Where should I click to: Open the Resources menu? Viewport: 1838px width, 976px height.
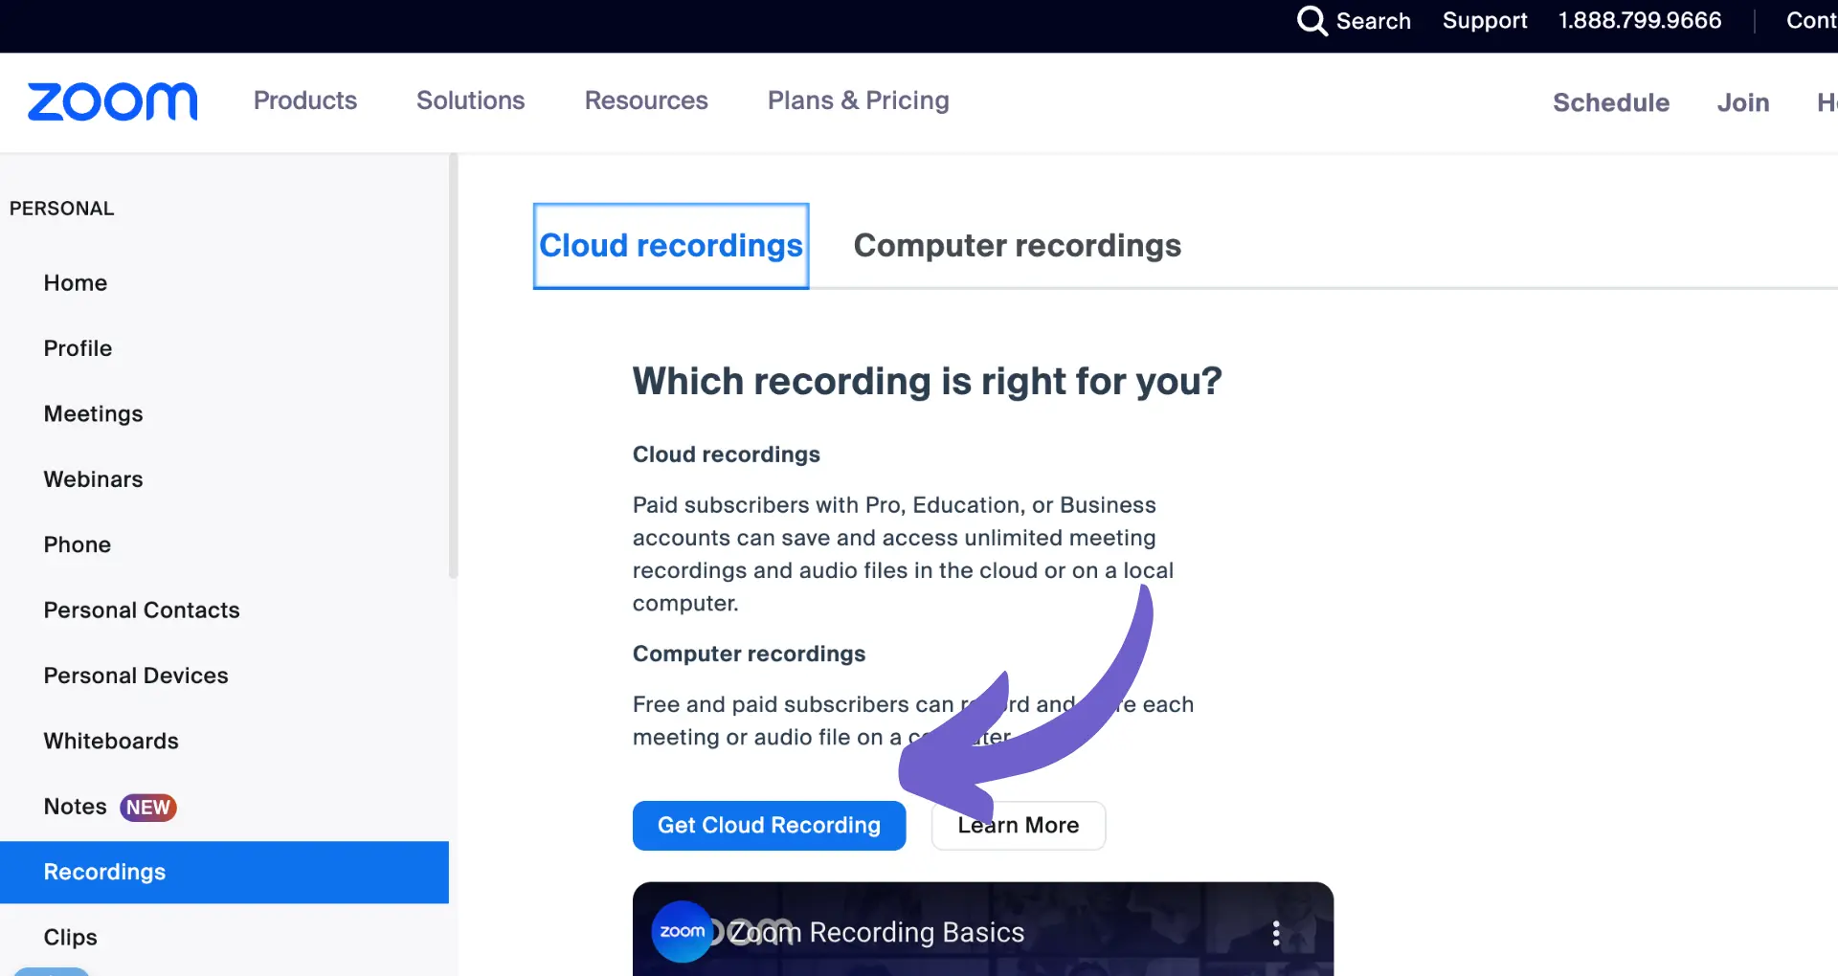click(x=646, y=100)
